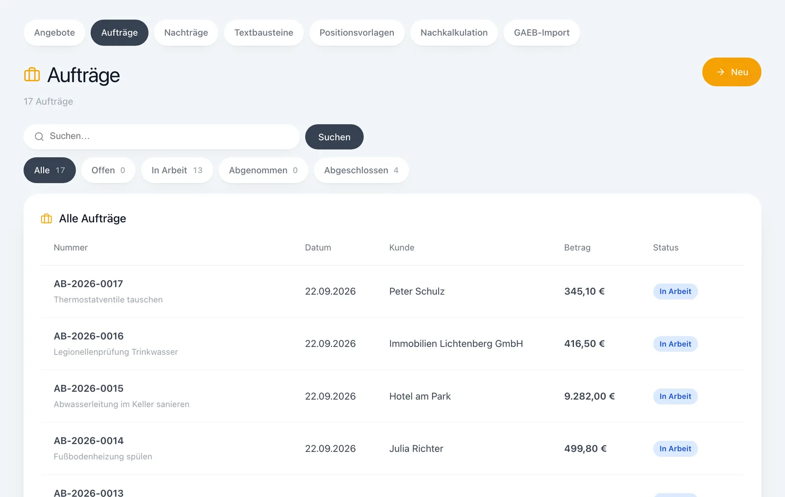This screenshot has height=497, width=785.
Task: Filter by In Arbeit 13
Action: pos(177,170)
